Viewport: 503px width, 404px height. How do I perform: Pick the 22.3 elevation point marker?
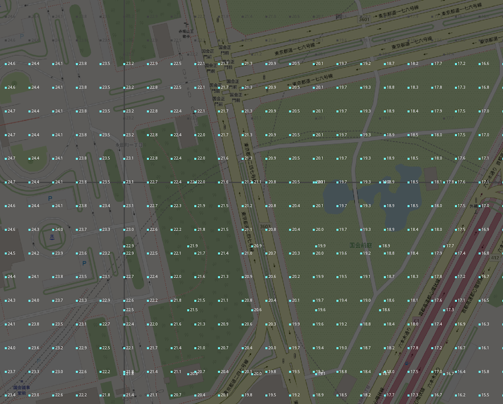click(x=172, y=206)
